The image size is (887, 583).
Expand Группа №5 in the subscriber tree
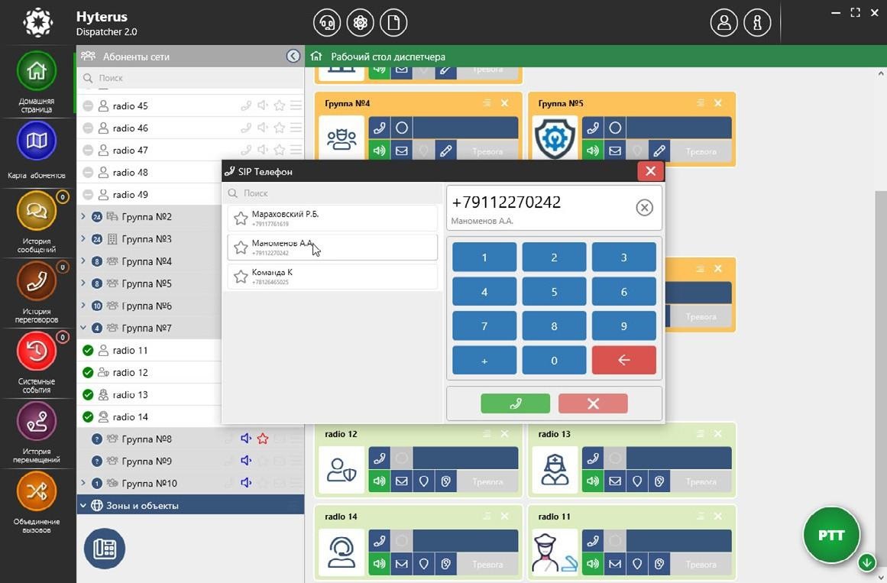pos(83,283)
